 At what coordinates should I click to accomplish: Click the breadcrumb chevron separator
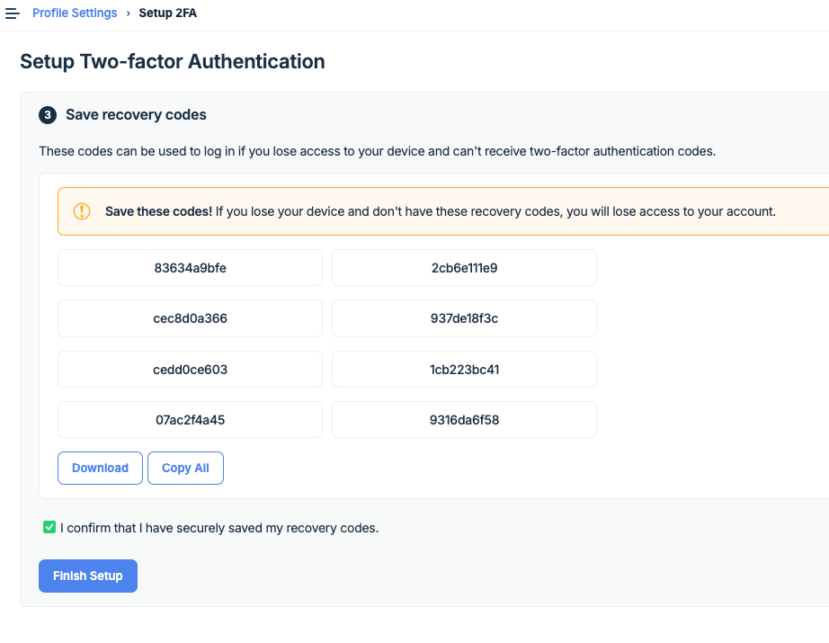(x=128, y=13)
